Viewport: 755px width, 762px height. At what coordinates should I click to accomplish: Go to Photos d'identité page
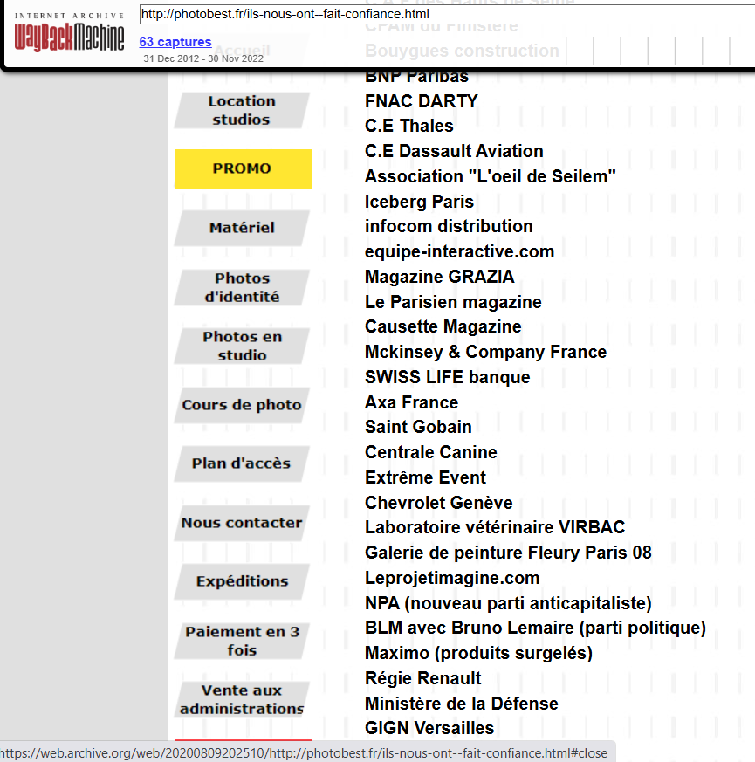(x=242, y=287)
